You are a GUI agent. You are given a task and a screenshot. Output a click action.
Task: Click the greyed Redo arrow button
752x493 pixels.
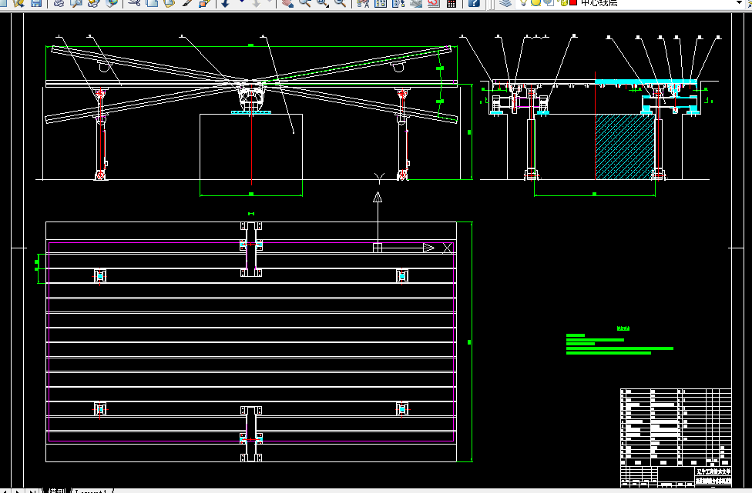click(x=257, y=3)
